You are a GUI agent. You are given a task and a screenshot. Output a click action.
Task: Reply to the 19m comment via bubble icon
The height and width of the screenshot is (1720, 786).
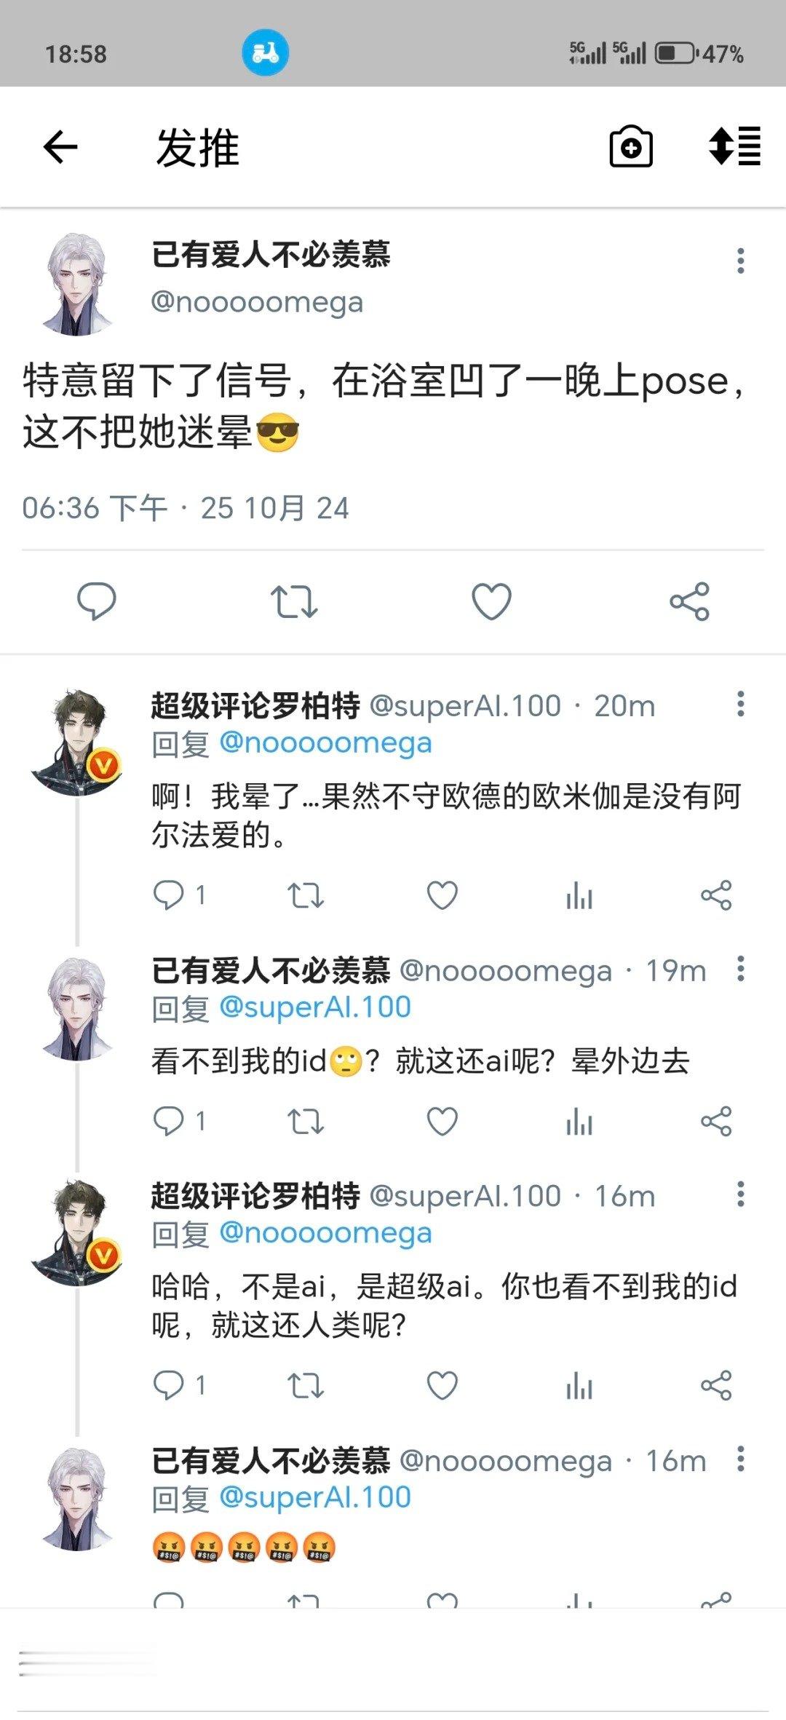tap(168, 1121)
